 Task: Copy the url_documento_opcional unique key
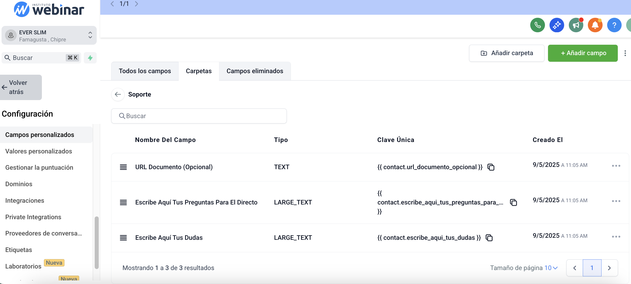(x=491, y=167)
